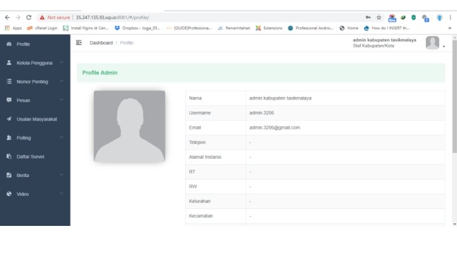Bookmark this page with star icon
The width and height of the screenshot is (457, 257).
coord(379,18)
